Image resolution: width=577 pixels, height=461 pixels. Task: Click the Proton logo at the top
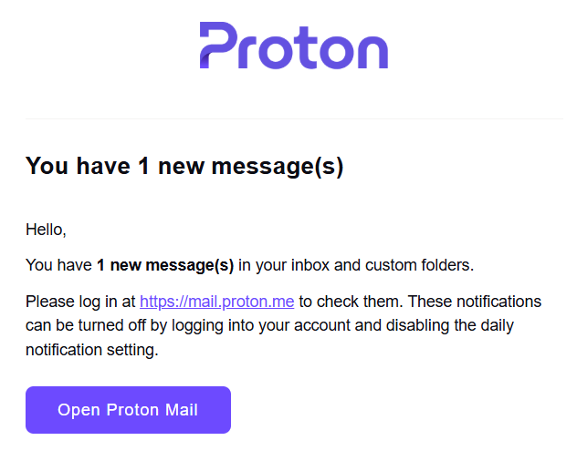click(x=294, y=46)
